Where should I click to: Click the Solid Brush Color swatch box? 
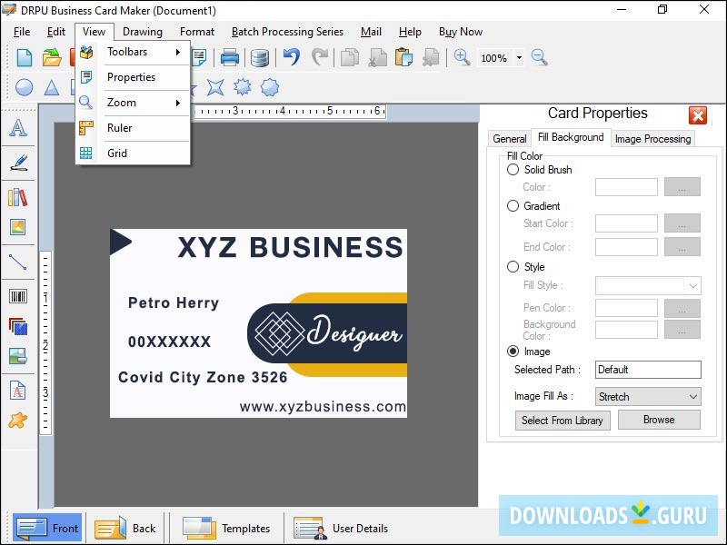(x=626, y=187)
